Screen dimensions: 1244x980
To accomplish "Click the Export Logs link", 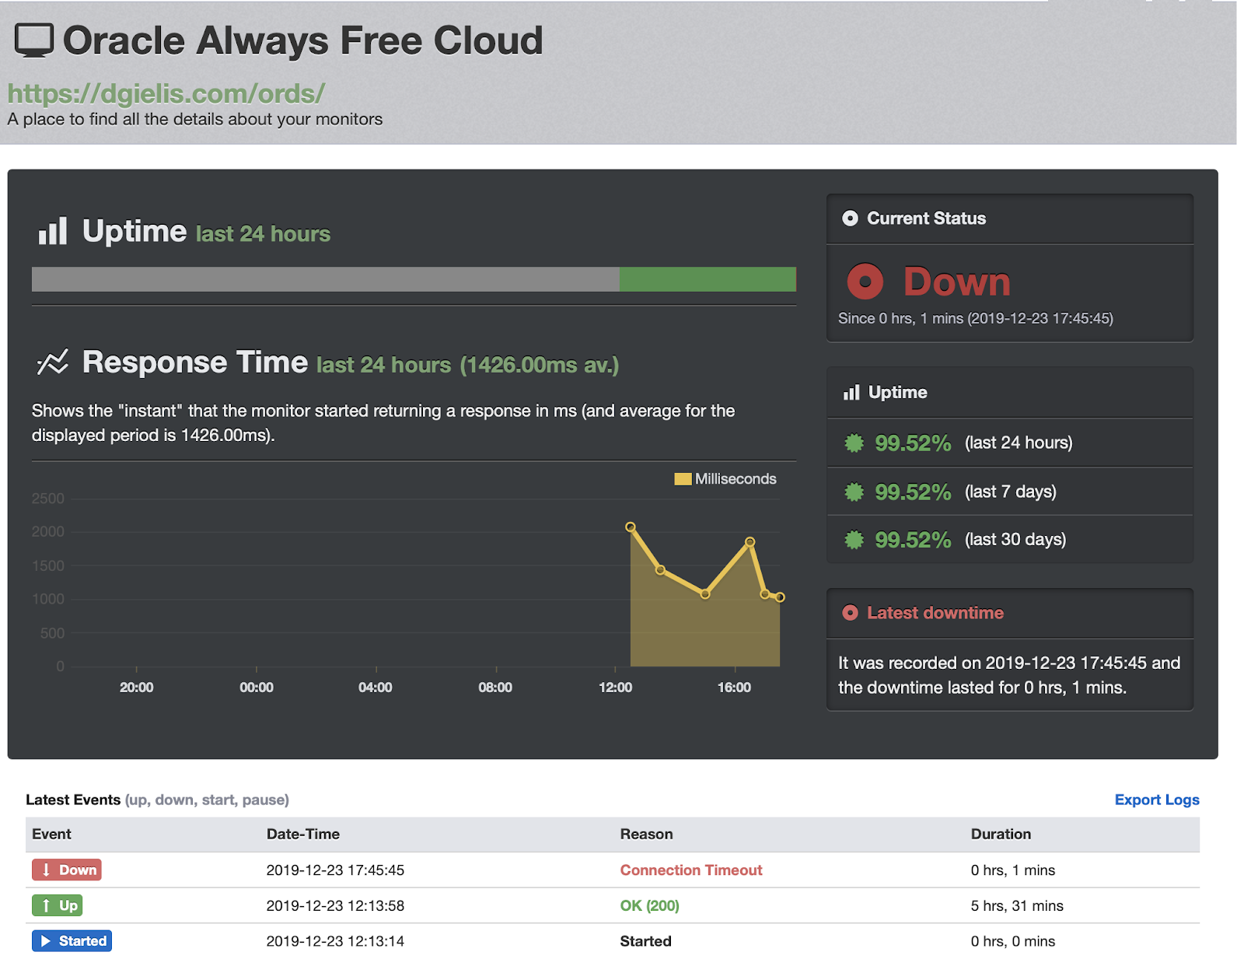I will point(1157,800).
